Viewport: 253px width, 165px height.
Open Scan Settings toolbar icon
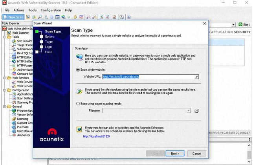[x=107, y=17]
